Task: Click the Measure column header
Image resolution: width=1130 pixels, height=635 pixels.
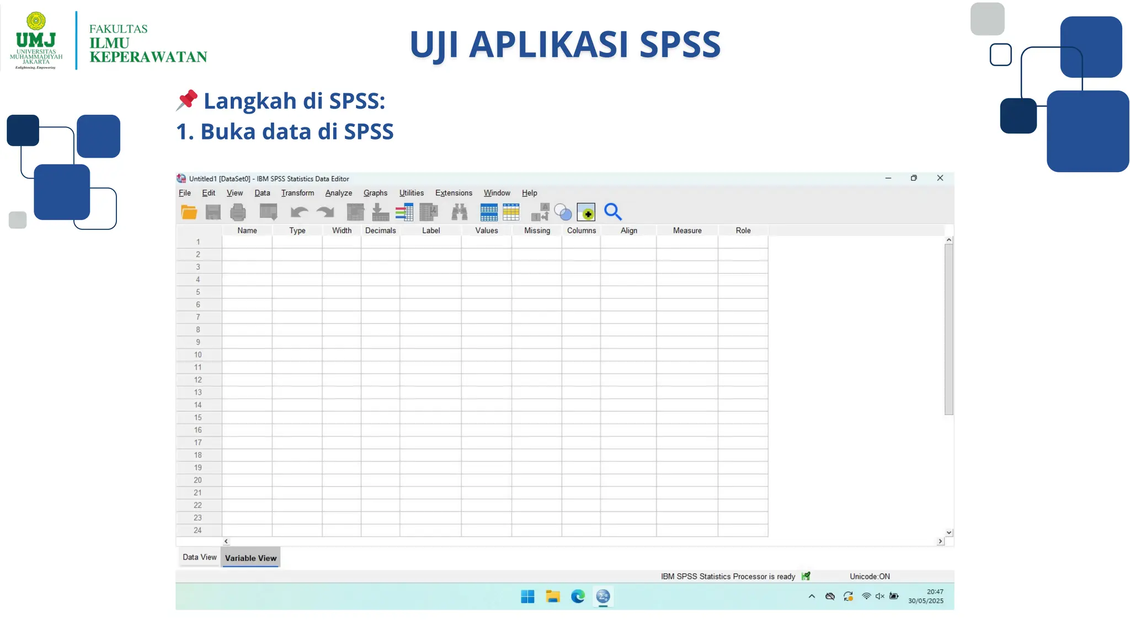Action: point(687,230)
